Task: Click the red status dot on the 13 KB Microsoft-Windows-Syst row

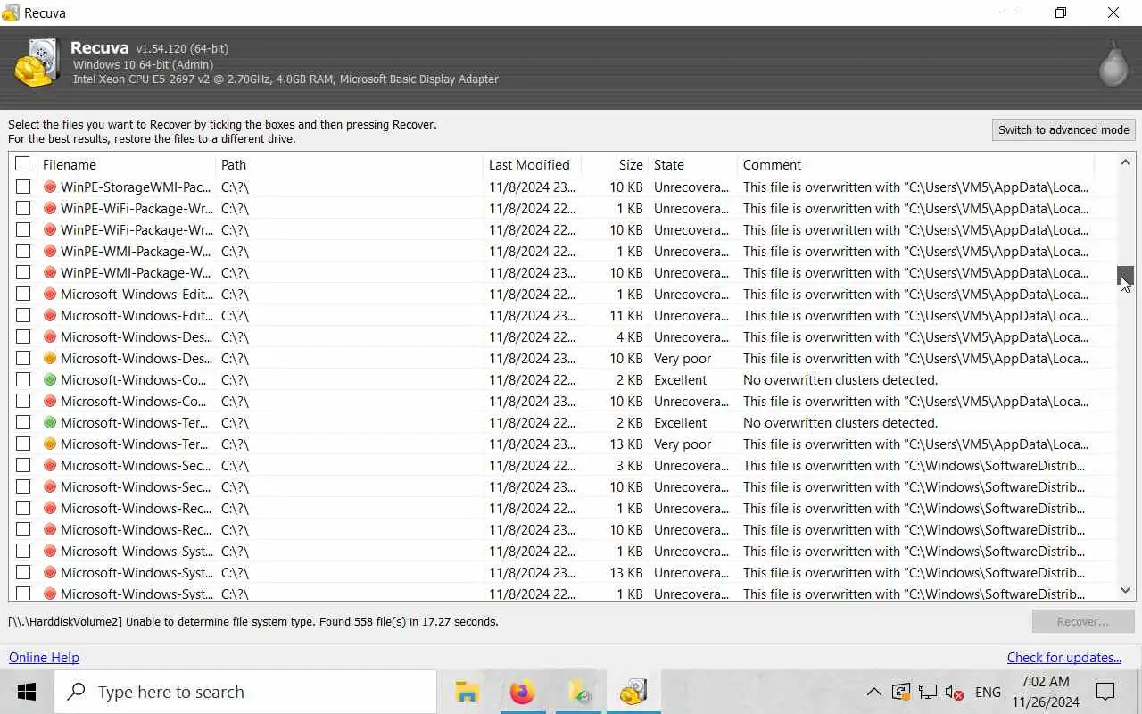Action: click(x=50, y=573)
